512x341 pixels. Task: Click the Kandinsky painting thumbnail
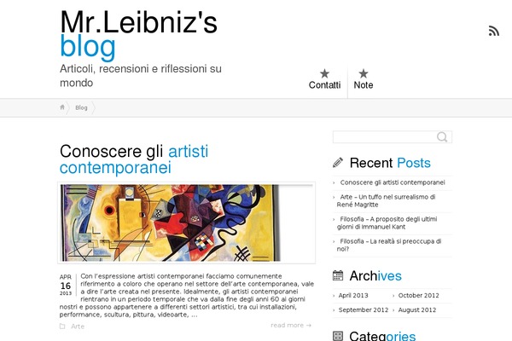pyautogui.click(x=186, y=223)
